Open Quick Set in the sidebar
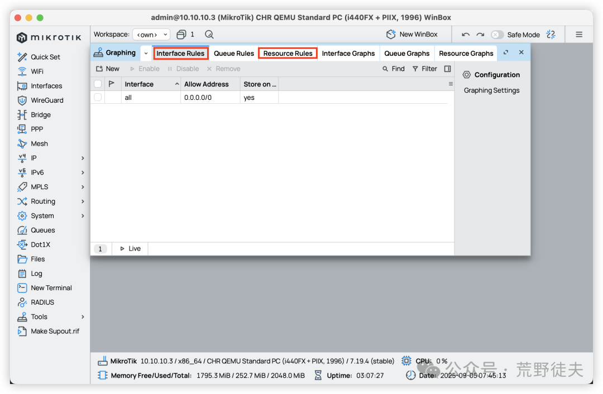603x394 pixels. coord(39,57)
